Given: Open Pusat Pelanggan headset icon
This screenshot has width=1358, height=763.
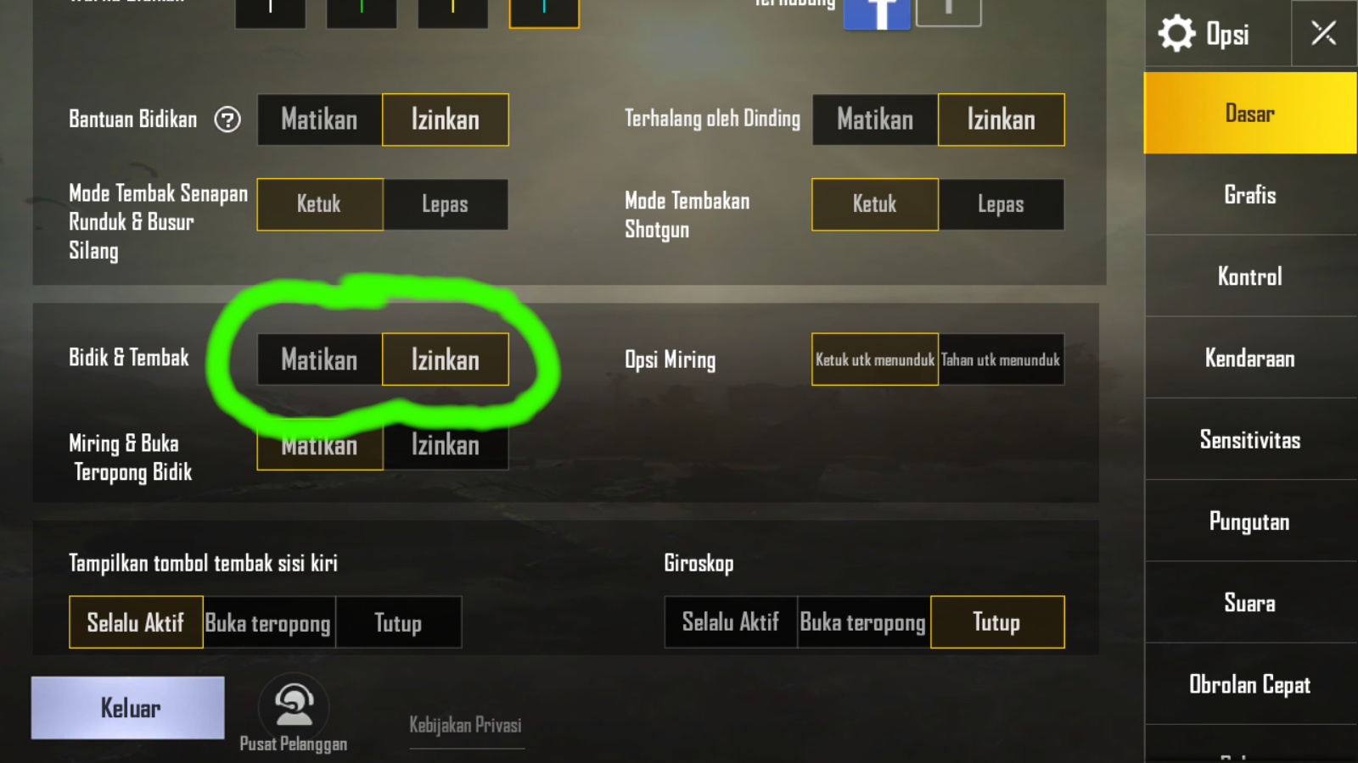Looking at the screenshot, I should click(x=294, y=706).
